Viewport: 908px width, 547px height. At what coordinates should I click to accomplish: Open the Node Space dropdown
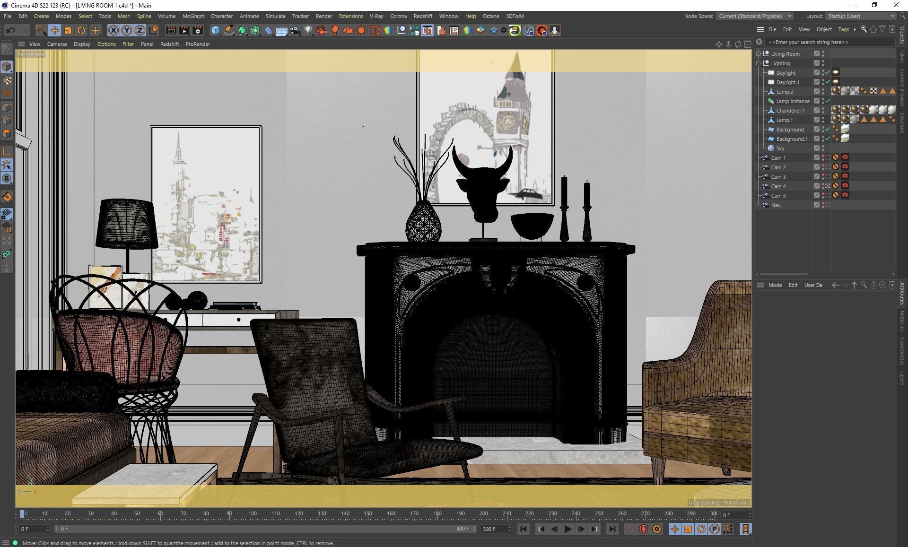point(754,16)
